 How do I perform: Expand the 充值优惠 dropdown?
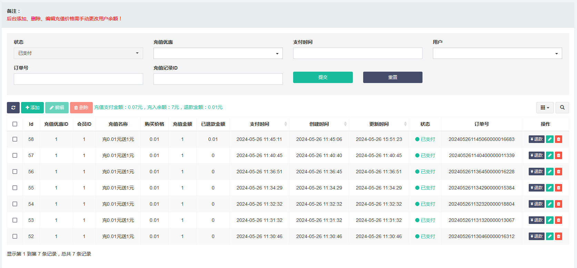pos(218,53)
